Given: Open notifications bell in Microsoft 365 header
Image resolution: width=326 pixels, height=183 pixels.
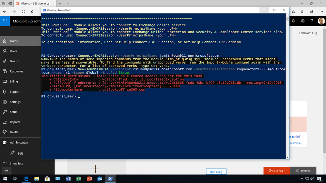Looking at the screenshot, I should click(x=293, y=21).
